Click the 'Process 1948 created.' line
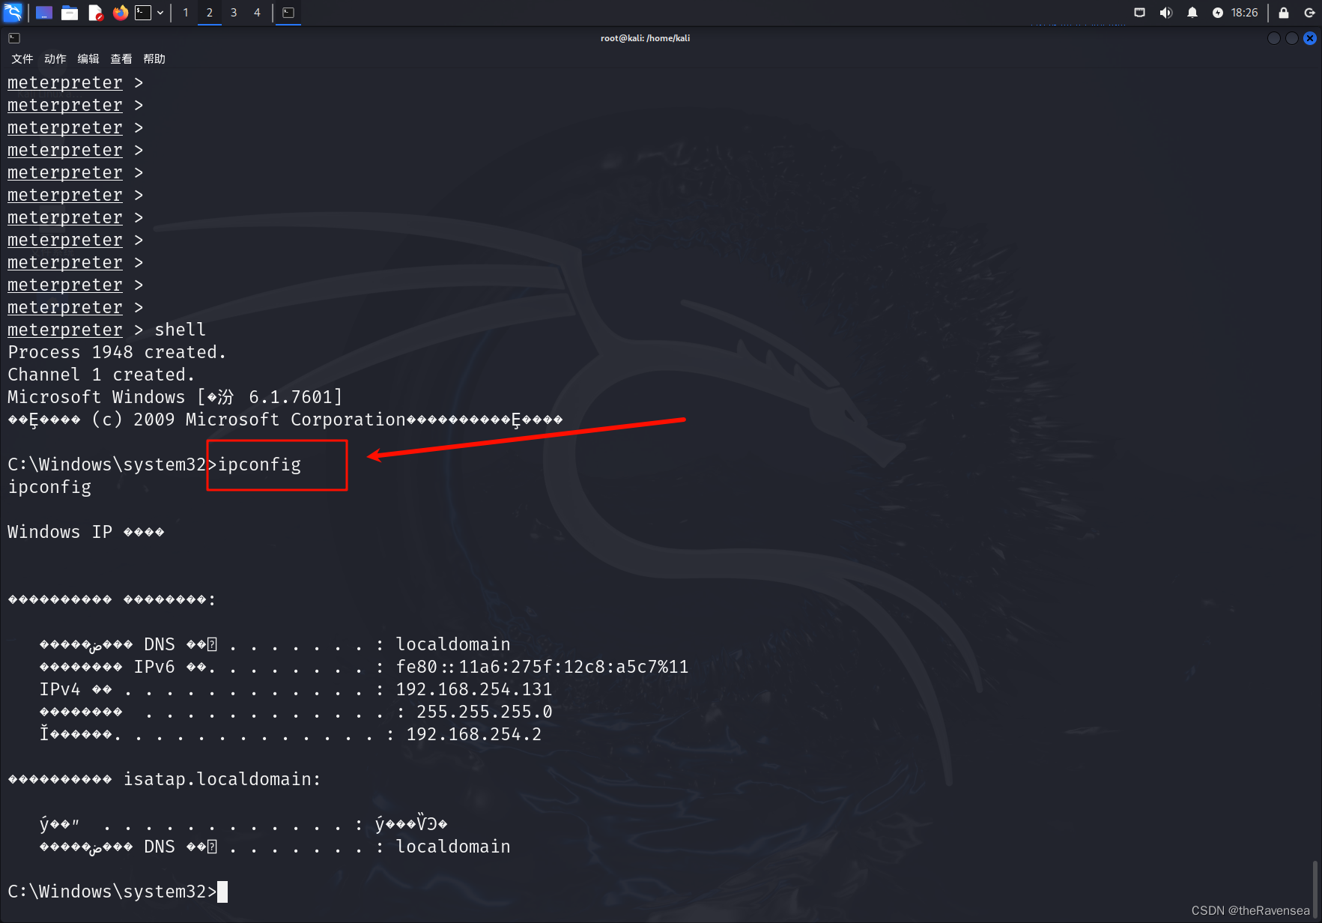Image resolution: width=1322 pixels, height=923 pixels. 117,352
